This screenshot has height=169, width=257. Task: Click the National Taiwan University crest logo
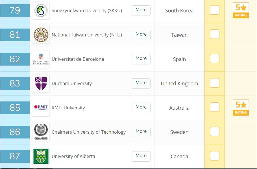click(41, 35)
